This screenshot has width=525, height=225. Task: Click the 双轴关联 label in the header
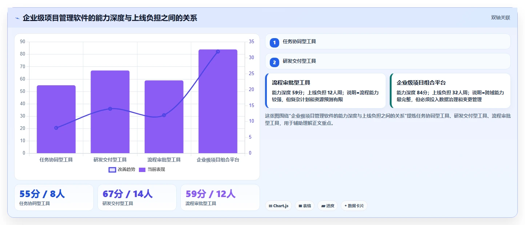coord(501,17)
